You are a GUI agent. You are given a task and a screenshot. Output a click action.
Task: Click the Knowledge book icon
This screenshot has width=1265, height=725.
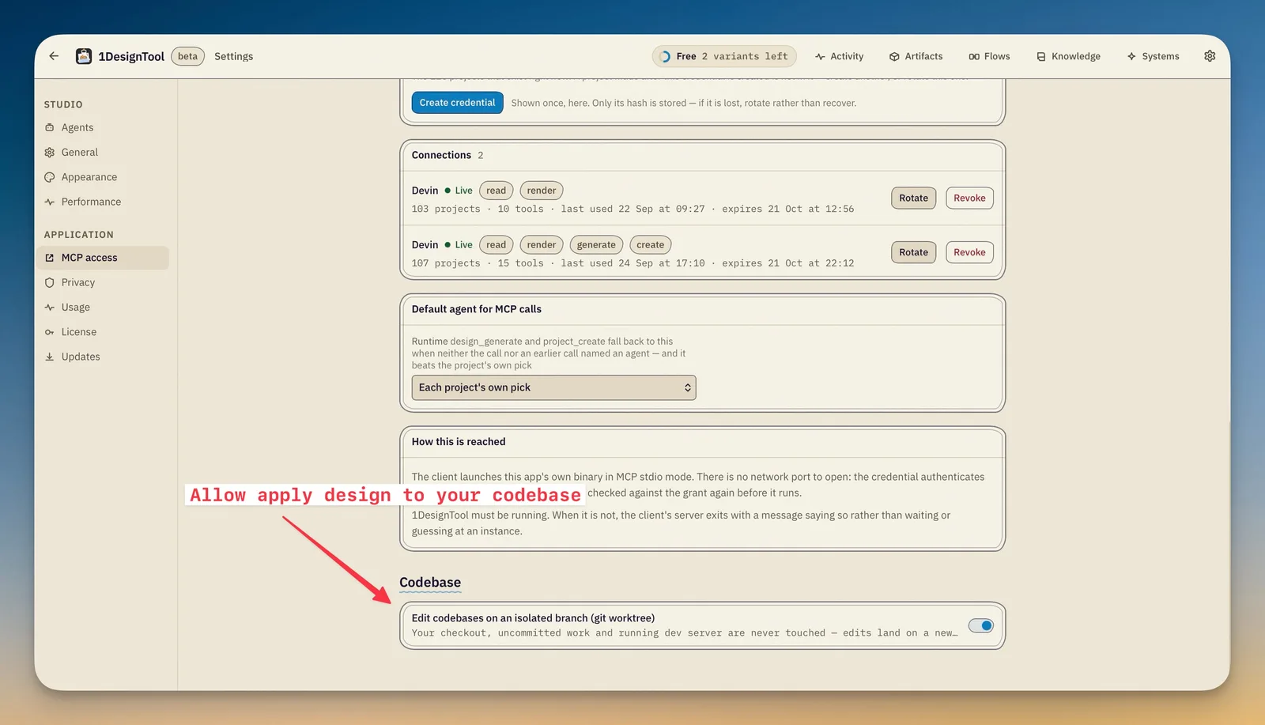[x=1041, y=57]
